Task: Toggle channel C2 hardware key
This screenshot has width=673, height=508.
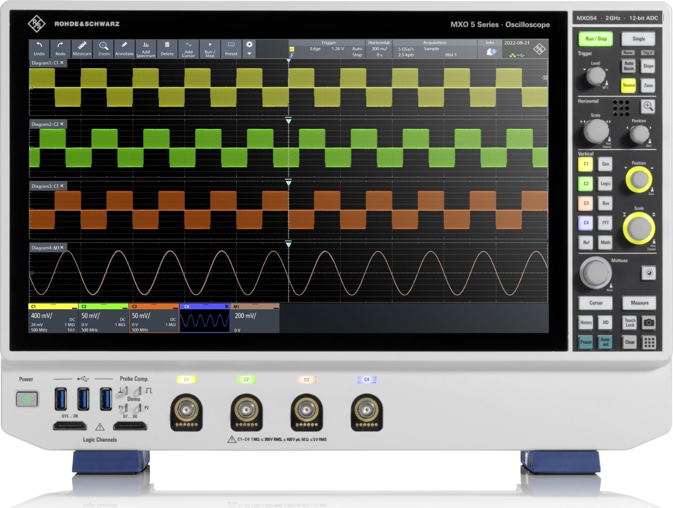Action: point(586,183)
